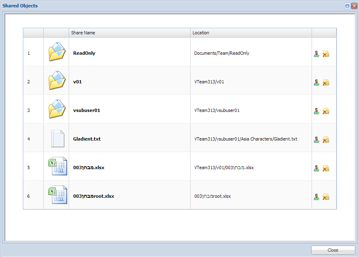Click add-user icon in row 6

coord(316,197)
